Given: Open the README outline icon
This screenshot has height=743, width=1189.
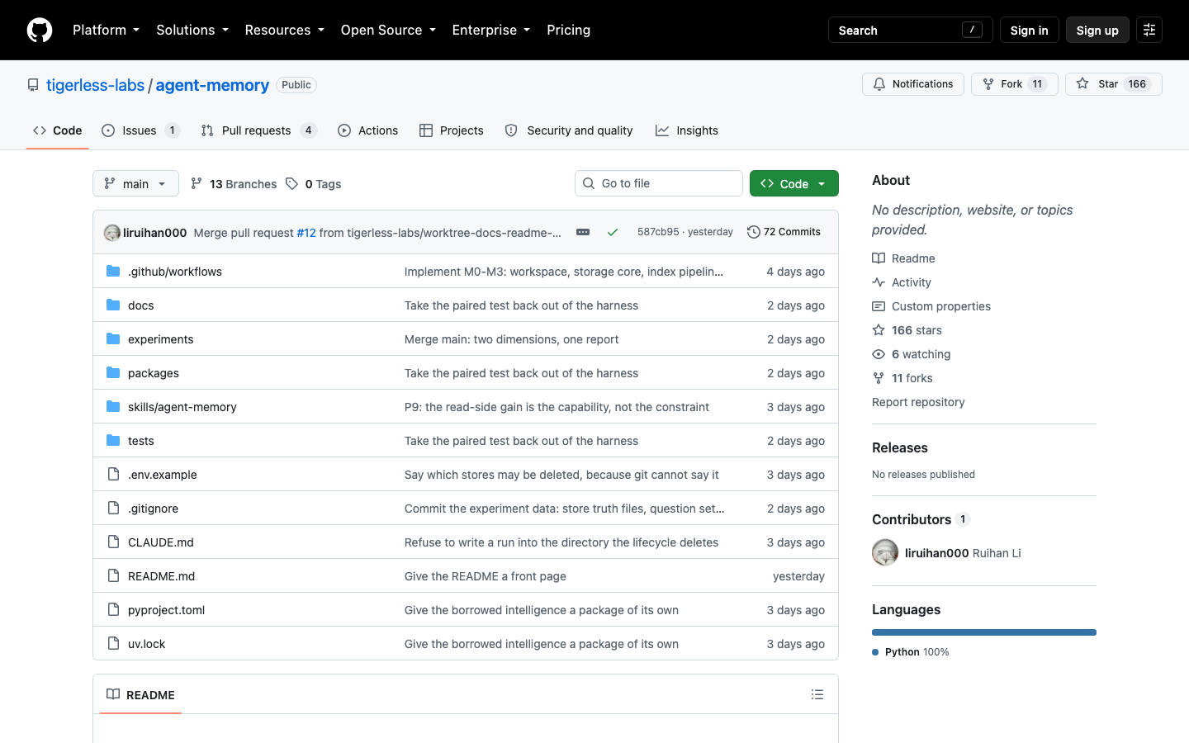Looking at the screenshot, I should (x=817, y=695).
